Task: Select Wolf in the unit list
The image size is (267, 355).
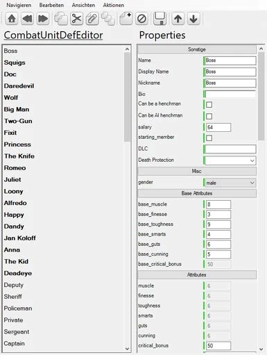Action: click(11, 98)
